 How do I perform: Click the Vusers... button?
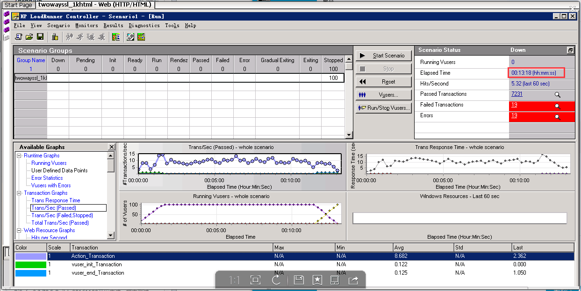click(x=384, y=95)
